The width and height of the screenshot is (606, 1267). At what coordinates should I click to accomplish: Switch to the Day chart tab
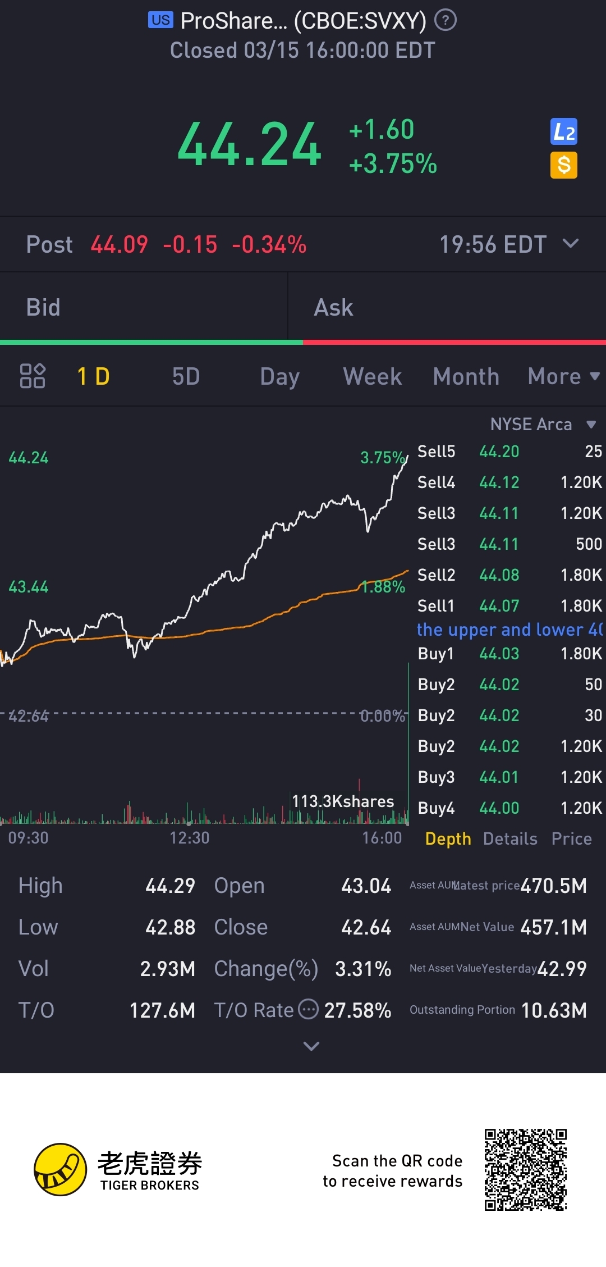279,376
